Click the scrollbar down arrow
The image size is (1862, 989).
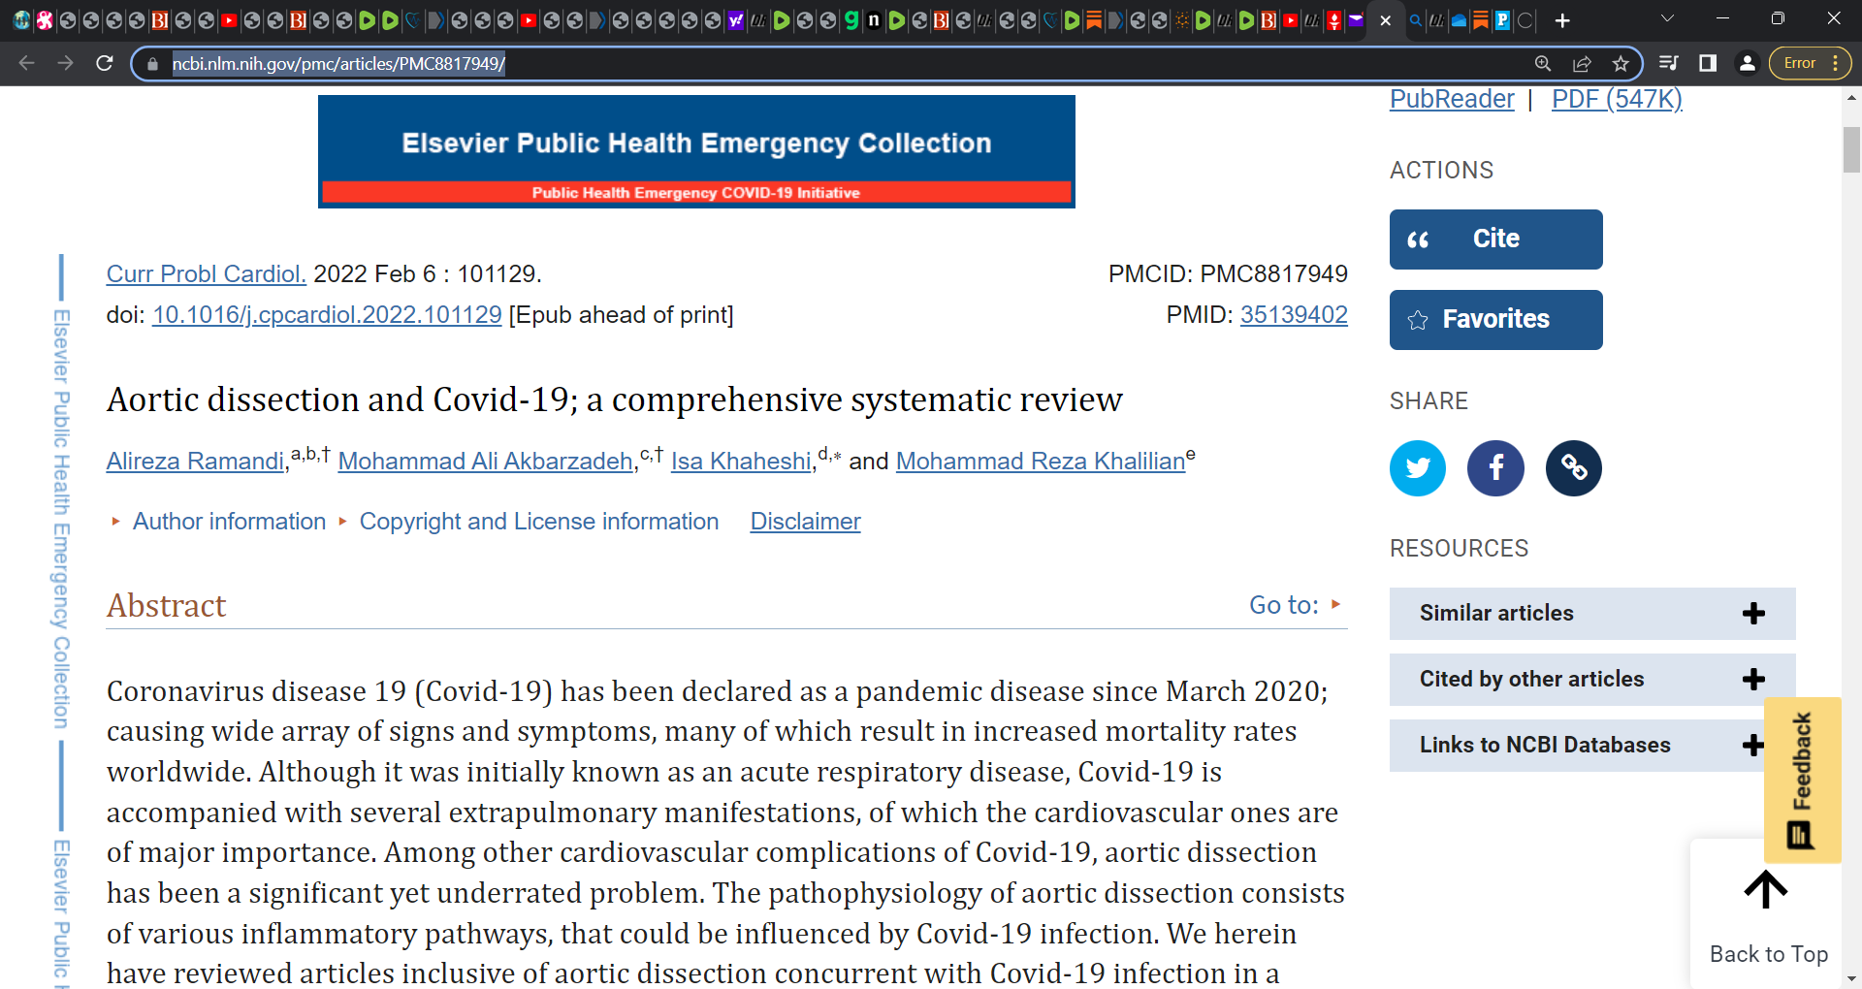click(1851, 979)
